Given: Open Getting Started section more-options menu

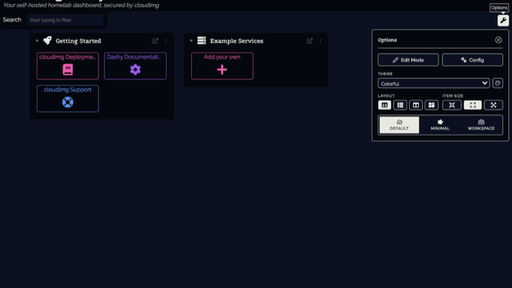Looking at the screenshot, I should coord(166,41).
